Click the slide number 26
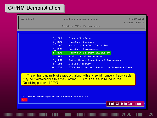 (151, 114)
